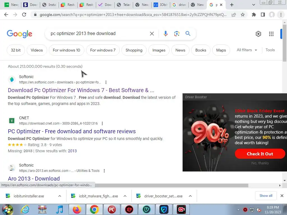Screen dimensions: 287x215
Task: Open the Chrome three-dot menu
Action: click(x=281, y=15)
